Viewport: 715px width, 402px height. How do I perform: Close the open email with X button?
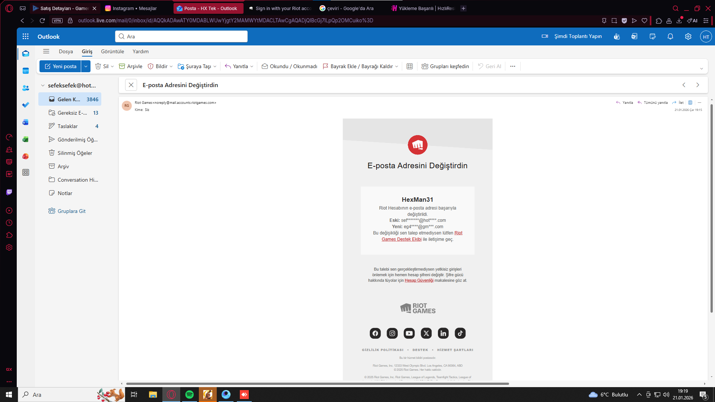pyautogui.click(x=131, y=85)
